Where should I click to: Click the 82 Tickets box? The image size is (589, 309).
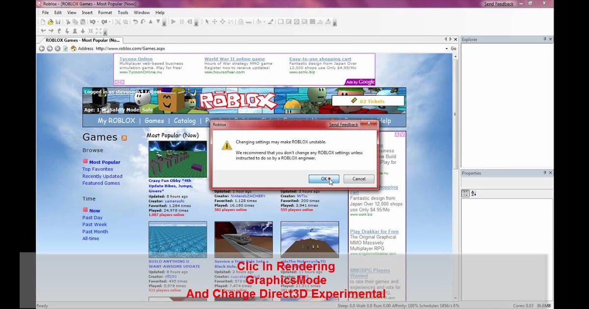pos(368,101)
